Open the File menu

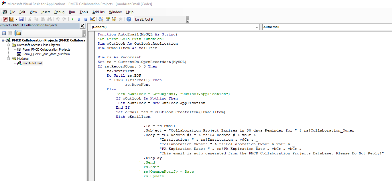point(12,12)
